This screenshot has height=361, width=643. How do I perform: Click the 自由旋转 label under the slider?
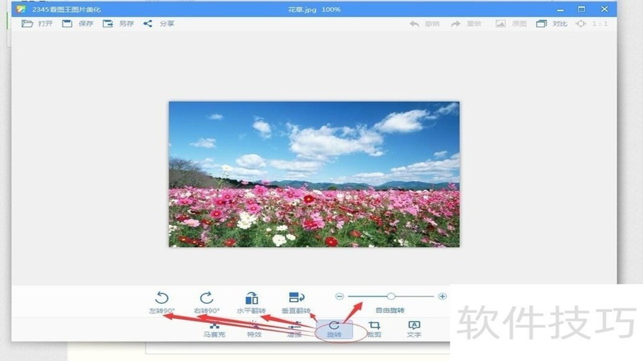click(390, 311)
